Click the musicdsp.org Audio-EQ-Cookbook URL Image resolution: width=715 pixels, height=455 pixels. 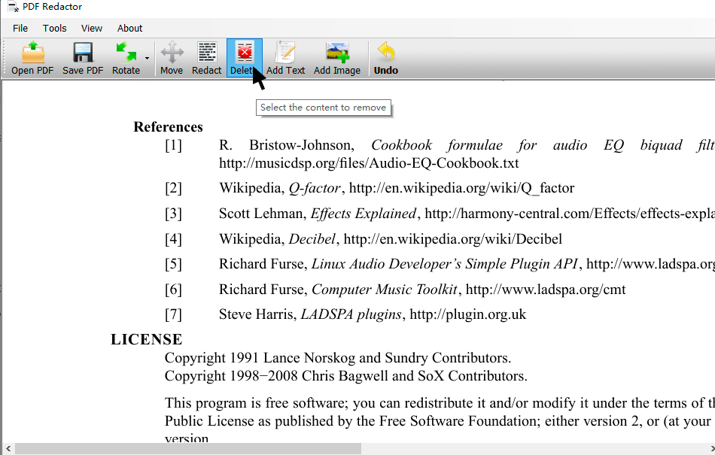tap(369, 163)
